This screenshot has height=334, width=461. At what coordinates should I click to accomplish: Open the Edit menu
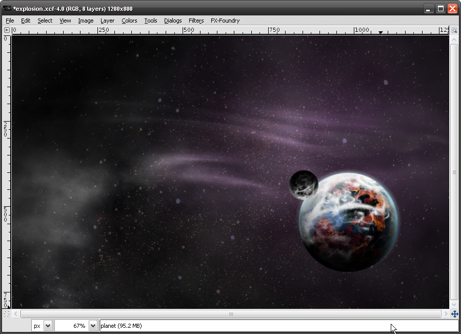click(26, 21)
